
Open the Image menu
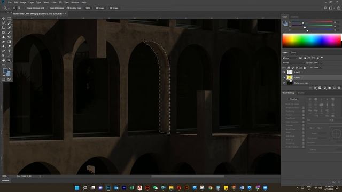click(x=23, y=2)
